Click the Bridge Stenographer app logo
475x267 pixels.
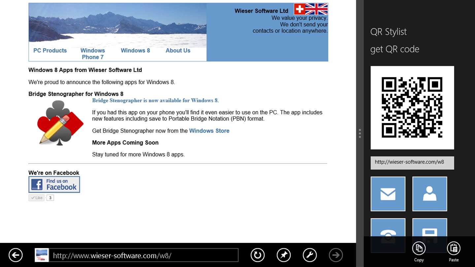pyautogui.click(x=60, y=123)
